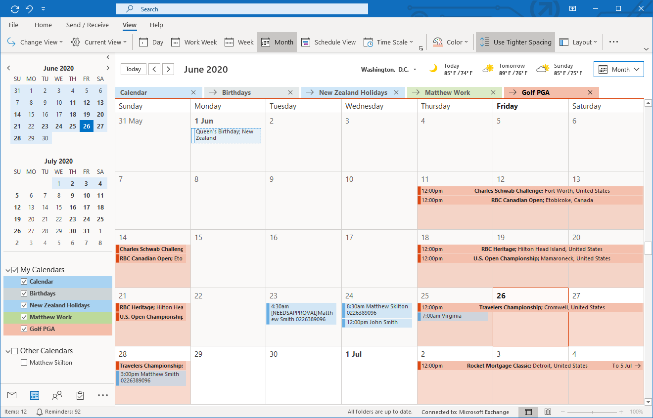Open the Help tab
Image resolution: width=653 pixels, height=418 pixels.
coord(156,25)
